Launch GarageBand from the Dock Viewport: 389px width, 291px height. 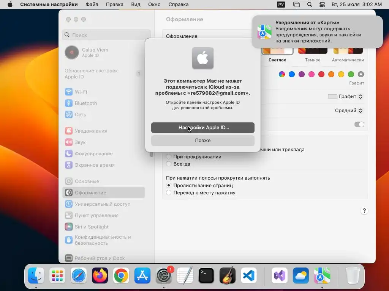click(x=228, y=275)
